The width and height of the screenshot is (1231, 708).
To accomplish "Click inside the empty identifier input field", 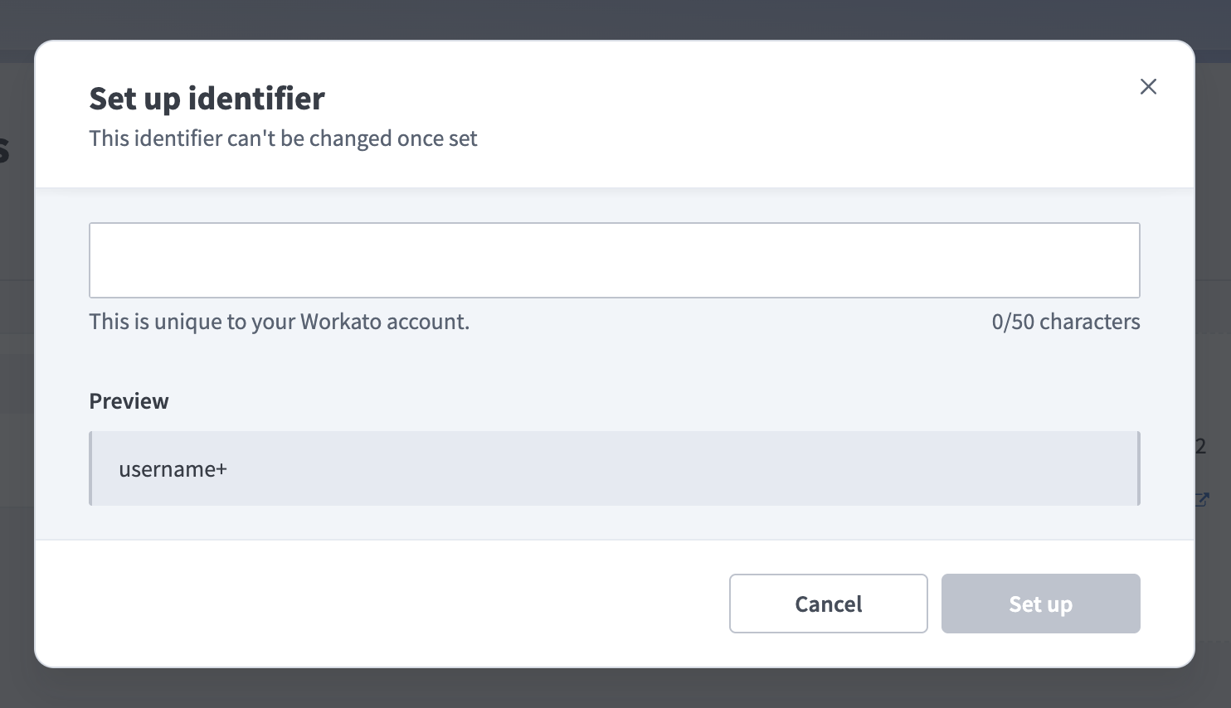I will [x=614, y=259].
